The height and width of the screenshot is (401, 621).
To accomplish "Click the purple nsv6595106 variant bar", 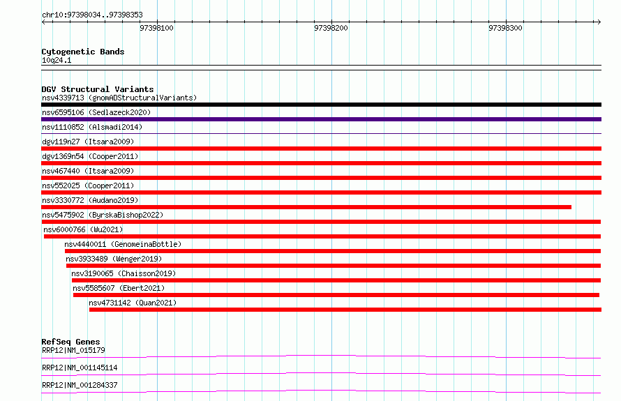I will pyautogui.click(x=321, y=119).
